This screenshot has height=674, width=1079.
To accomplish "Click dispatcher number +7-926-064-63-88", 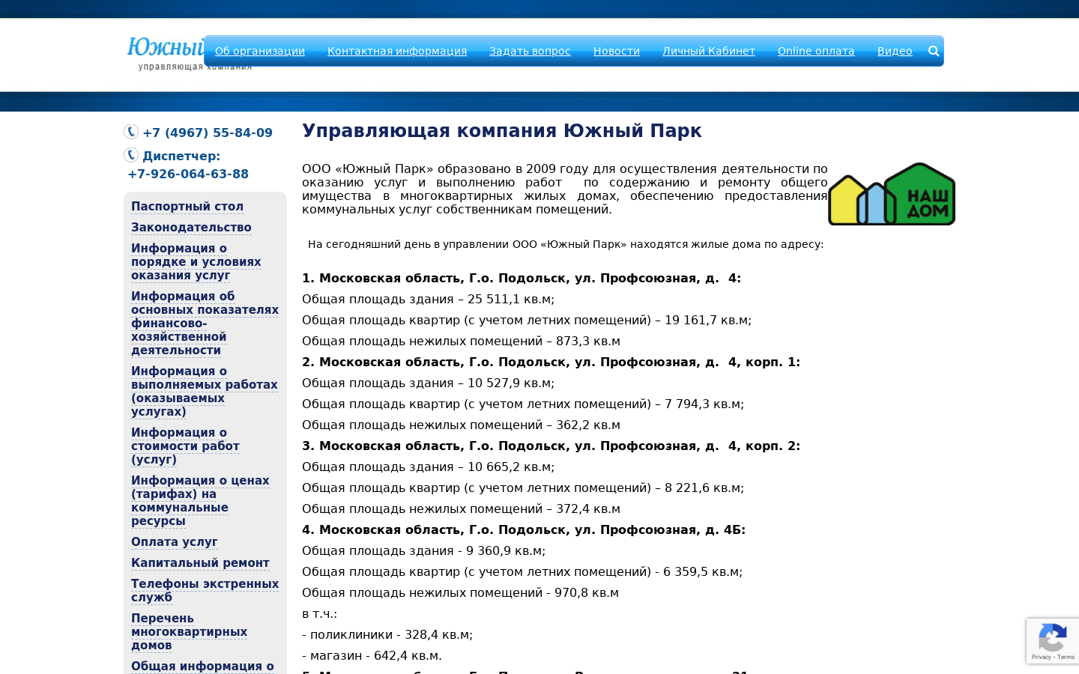I will pyautogui.click(x=188, y=174).
